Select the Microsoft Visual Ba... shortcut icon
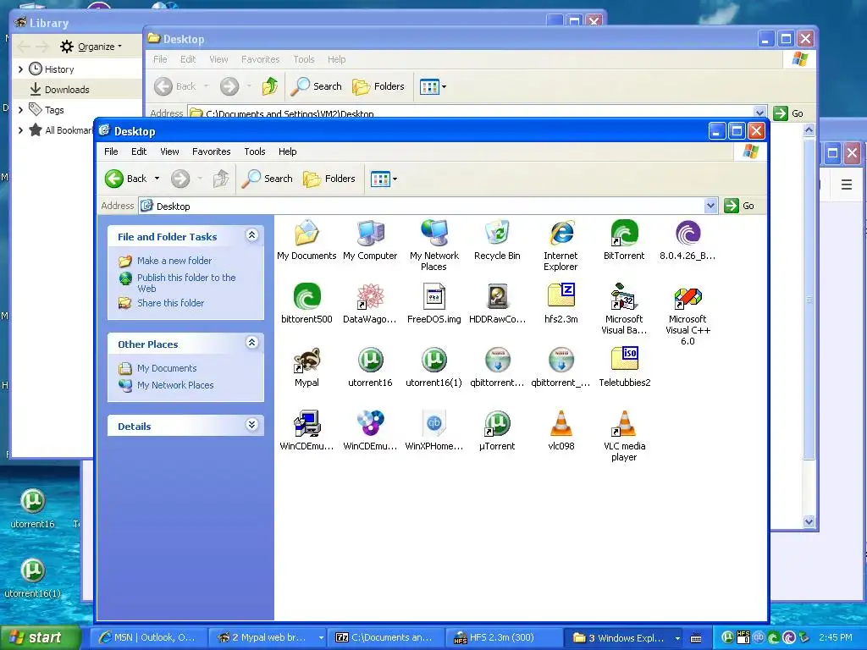The height and width of the screenshot is (650, 867). pos(624,296)
